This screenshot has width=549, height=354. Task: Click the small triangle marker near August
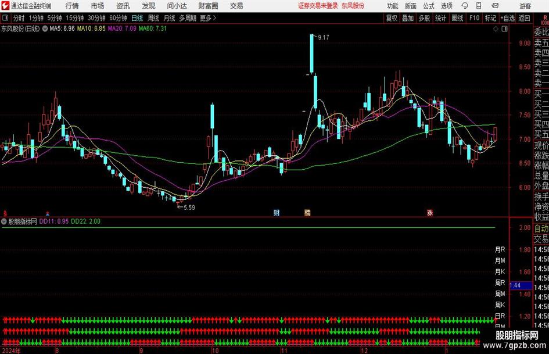click(x=48, y=213)
